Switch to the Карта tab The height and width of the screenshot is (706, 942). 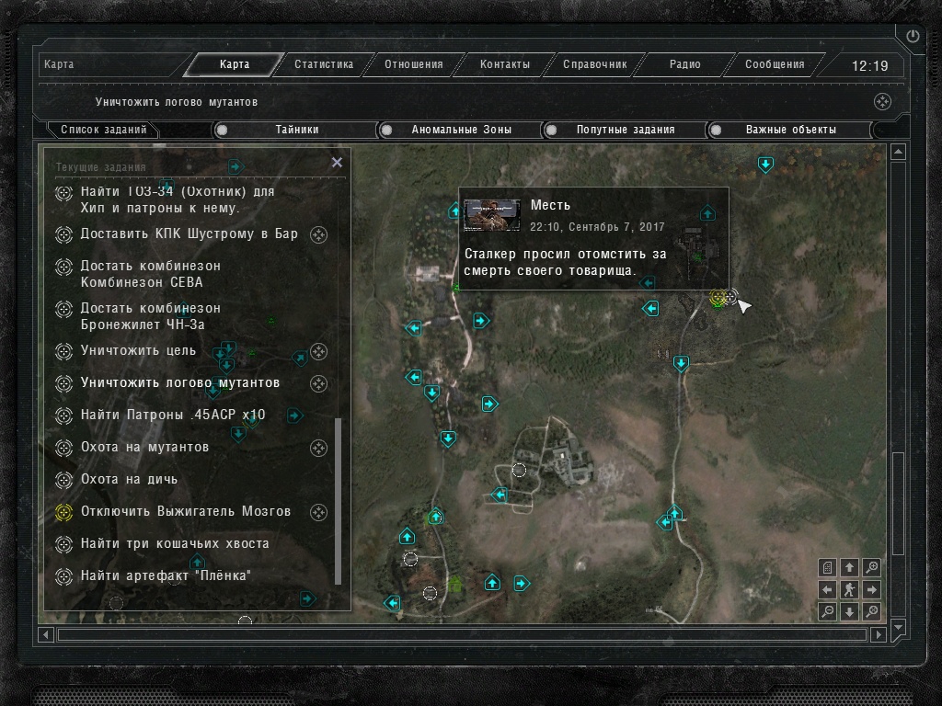[x=235, y=64]
